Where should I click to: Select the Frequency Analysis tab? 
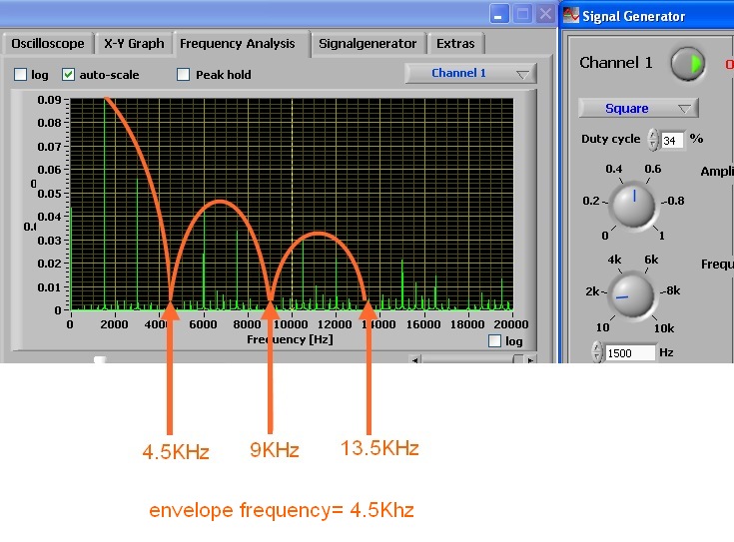pos(238,44)
